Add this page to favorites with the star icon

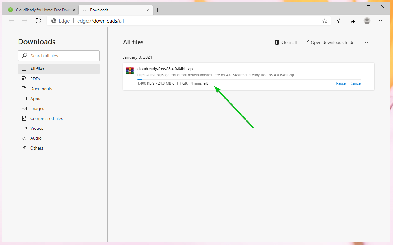[x=324, y=21]
